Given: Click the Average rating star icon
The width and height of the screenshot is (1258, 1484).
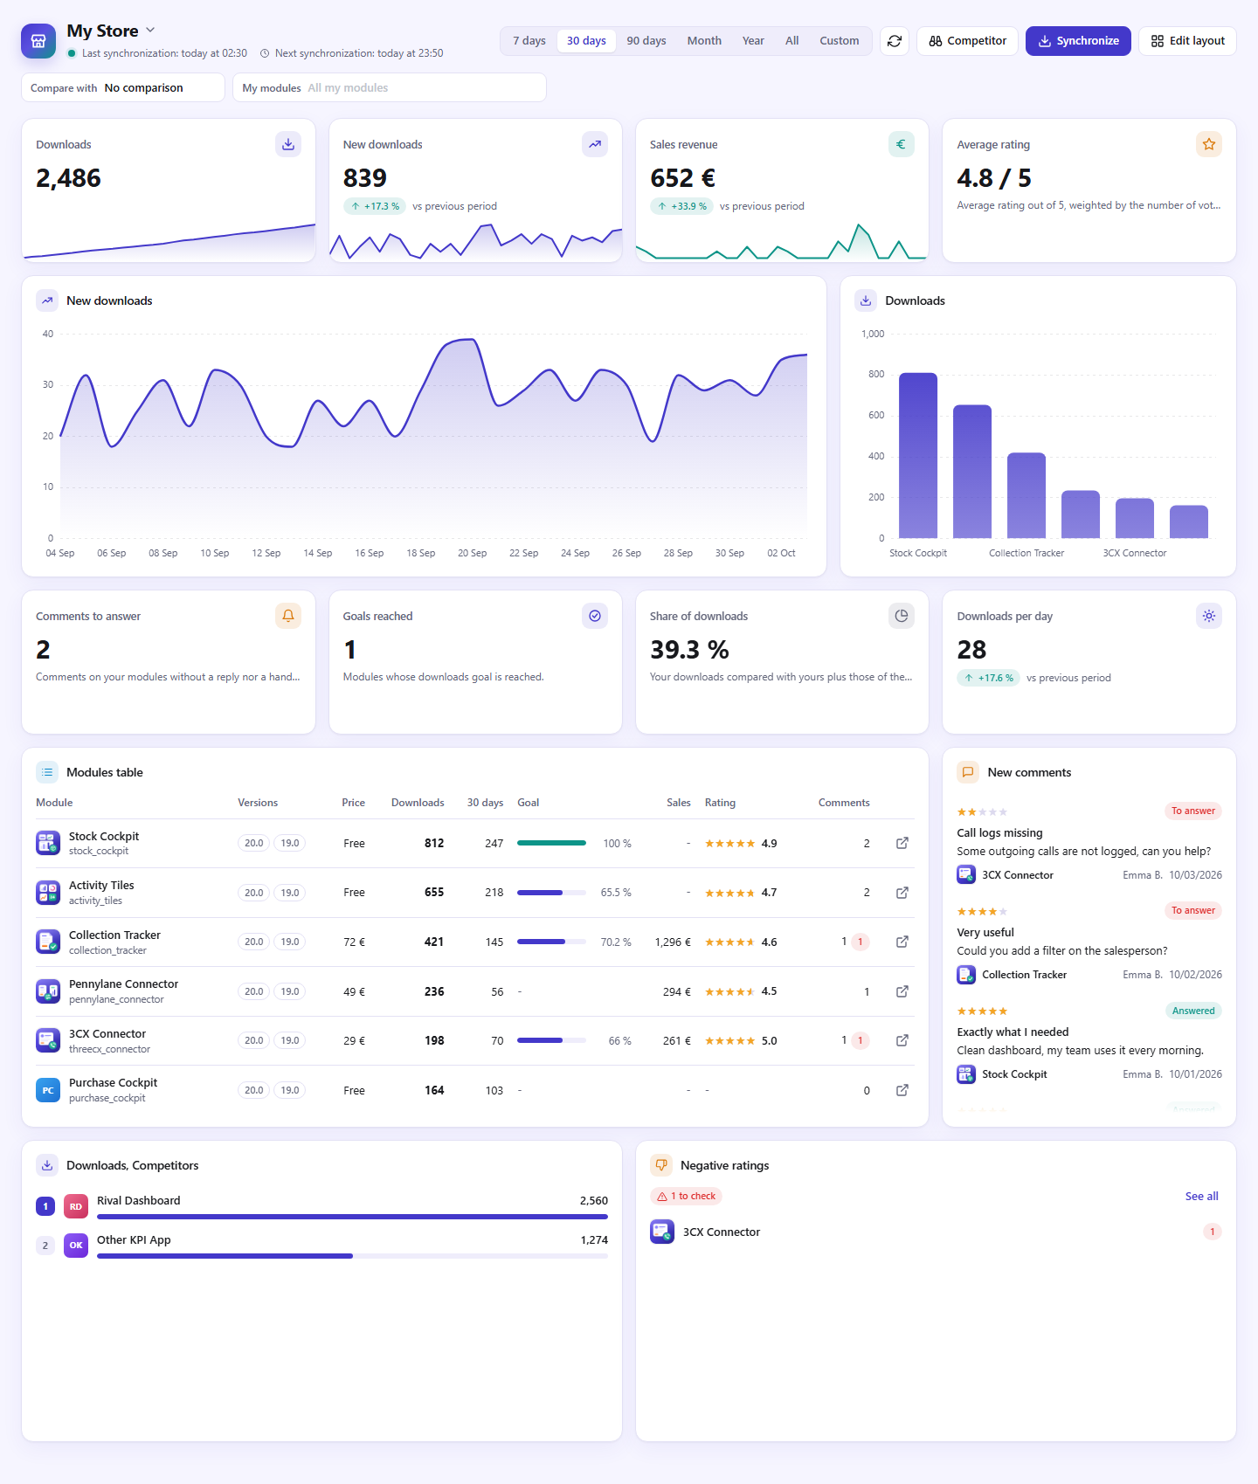Looking at the screenshot, I should click(x=1209, y=144).
